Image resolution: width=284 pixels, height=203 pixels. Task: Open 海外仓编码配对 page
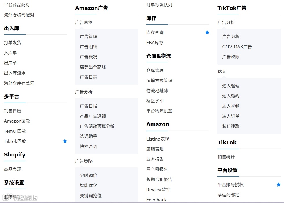pyautogui.click(x=19, y=15)
